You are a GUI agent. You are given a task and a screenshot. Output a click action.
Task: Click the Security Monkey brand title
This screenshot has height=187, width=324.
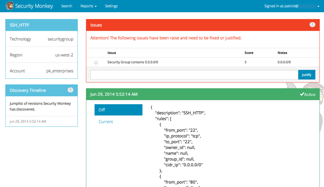(34, 6)
